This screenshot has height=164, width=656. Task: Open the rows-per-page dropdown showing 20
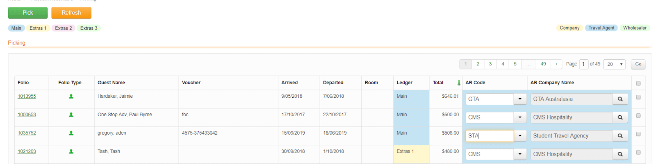[x=614, y=64]
